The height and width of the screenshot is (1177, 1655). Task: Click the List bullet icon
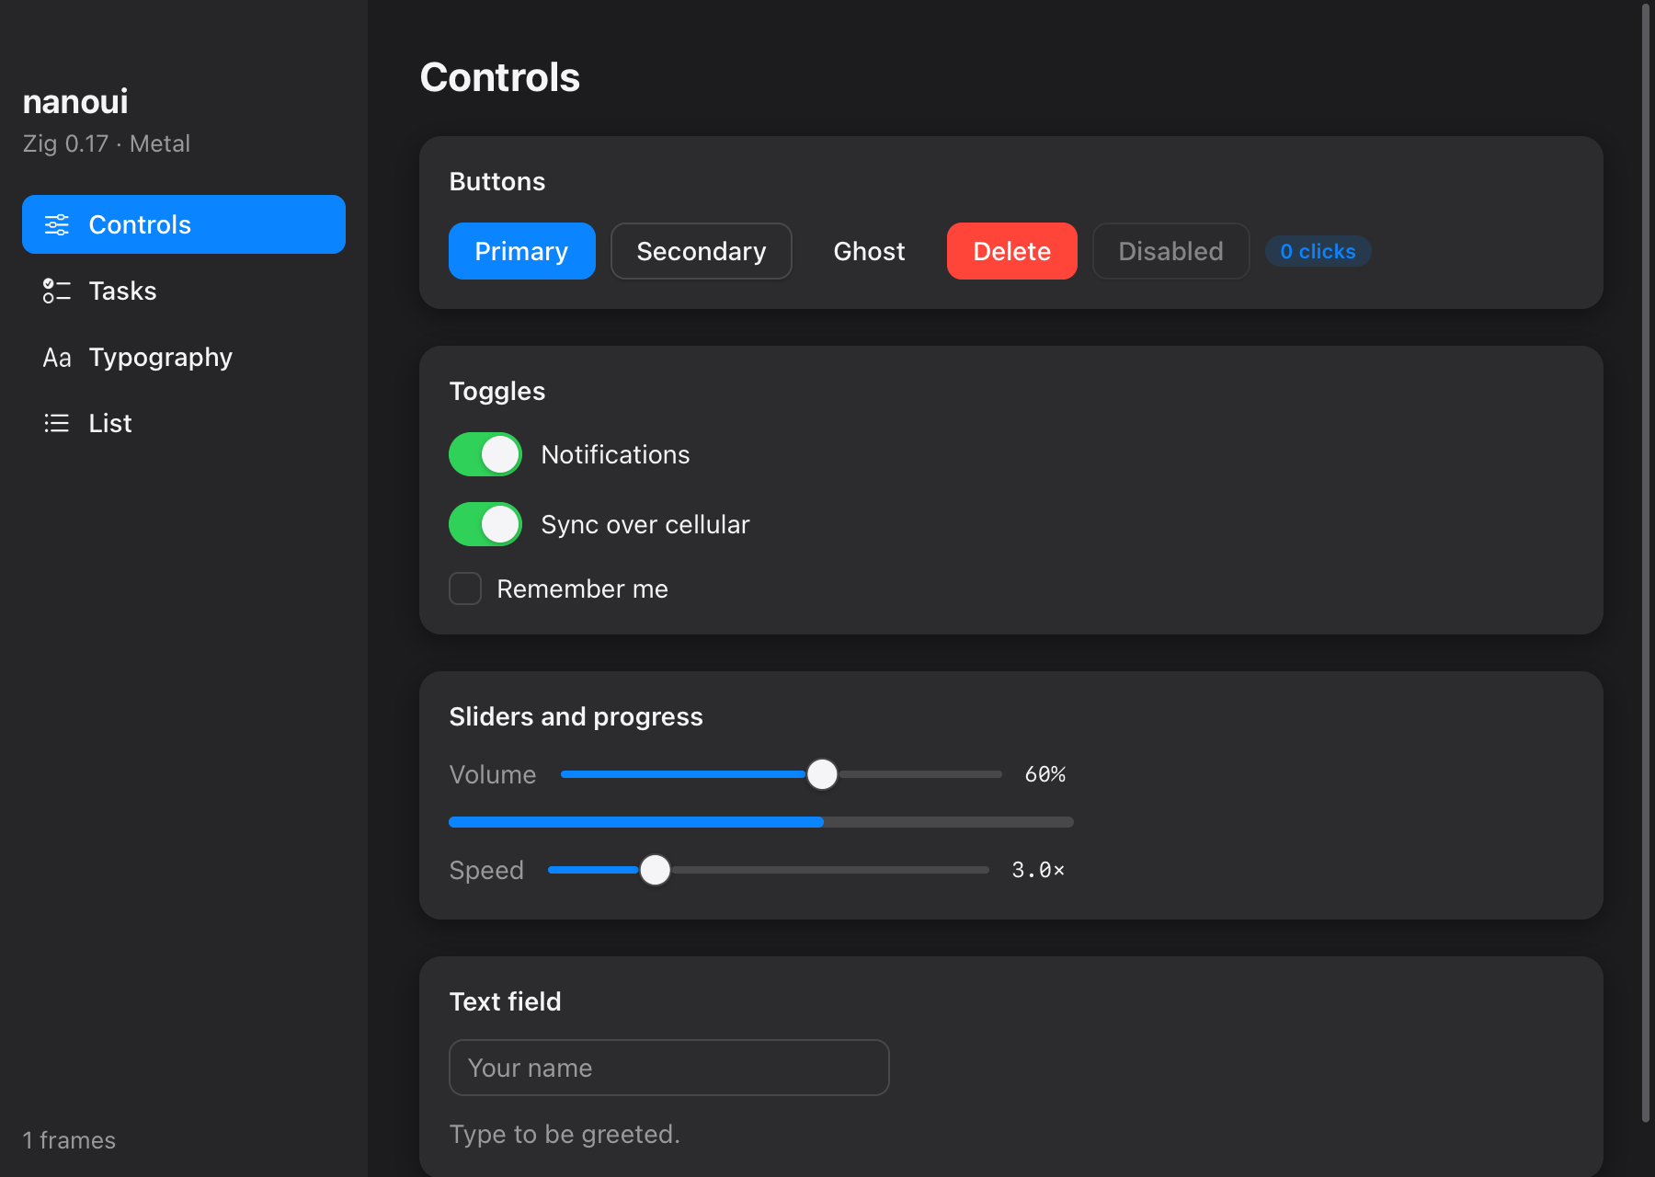pyautogui.click(x=57, y=423)
